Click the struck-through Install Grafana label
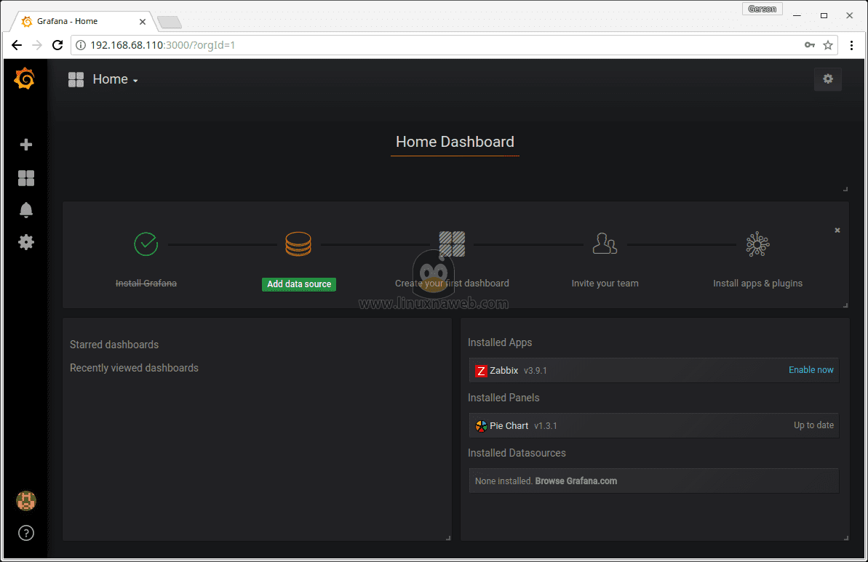868x562 pixels. pos(146,284)
